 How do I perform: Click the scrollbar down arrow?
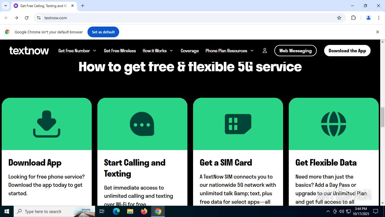coord(382,203)
